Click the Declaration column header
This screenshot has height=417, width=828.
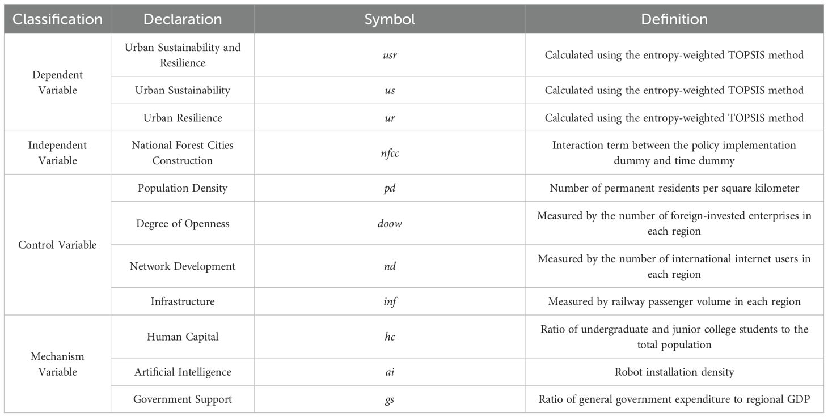(183, 19)
